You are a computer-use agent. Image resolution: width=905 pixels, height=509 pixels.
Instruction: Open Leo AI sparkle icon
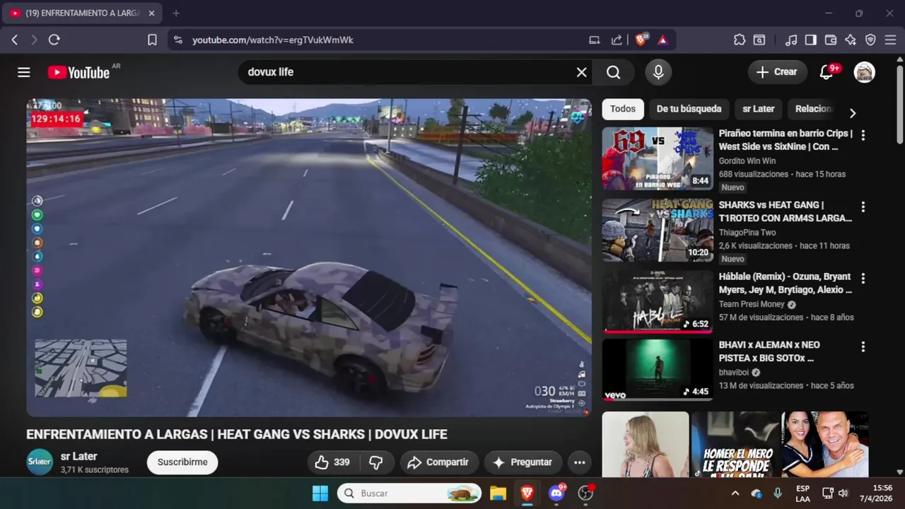point(851,40)
